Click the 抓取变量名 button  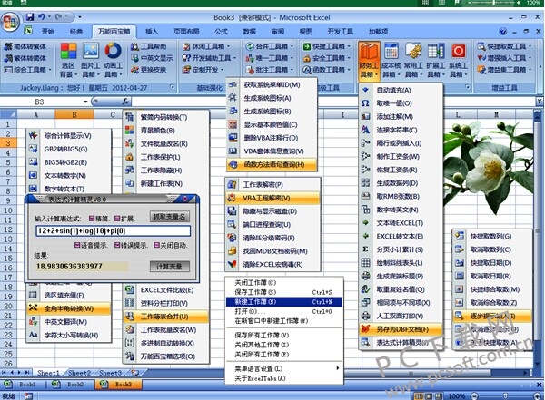click(170, 217)
